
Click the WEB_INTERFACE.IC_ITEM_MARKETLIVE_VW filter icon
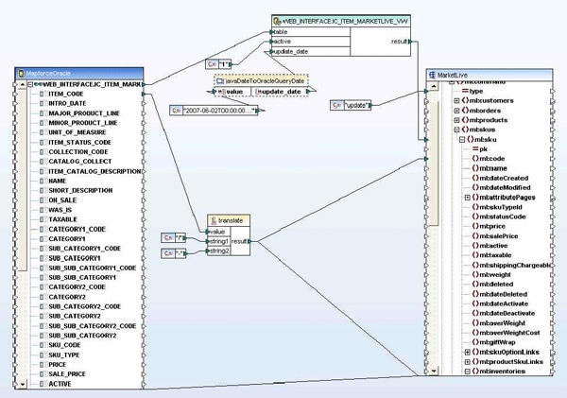click(x=277, y=22)
